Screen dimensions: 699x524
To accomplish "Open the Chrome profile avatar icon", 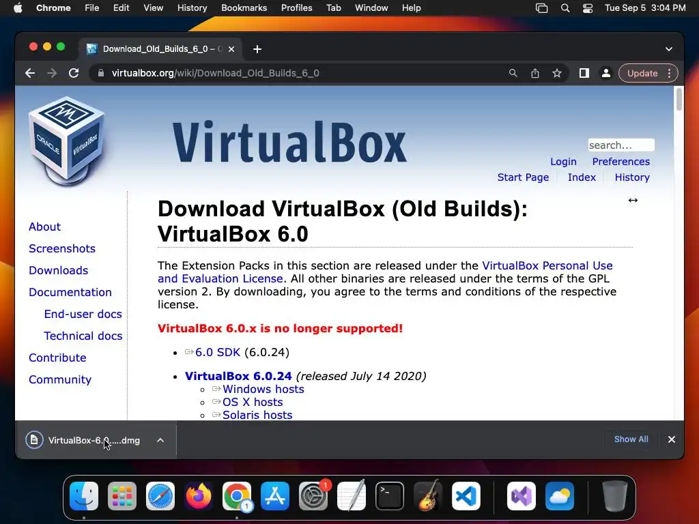I will click(606, 73).
